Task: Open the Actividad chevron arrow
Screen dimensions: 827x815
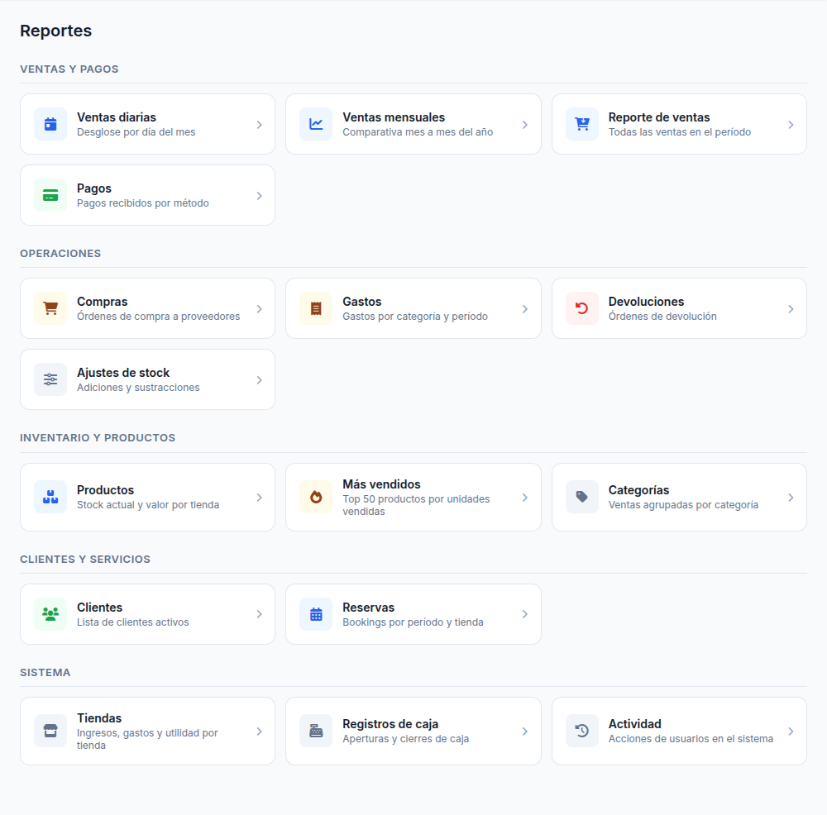Action: pyautogui.click(x=791, y=732)
